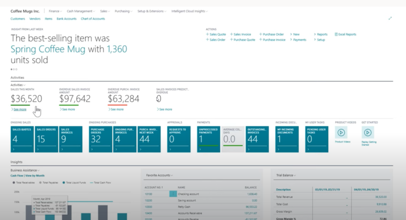
Task: Open the Cash Management menu
Action: [x=81, y=11]
